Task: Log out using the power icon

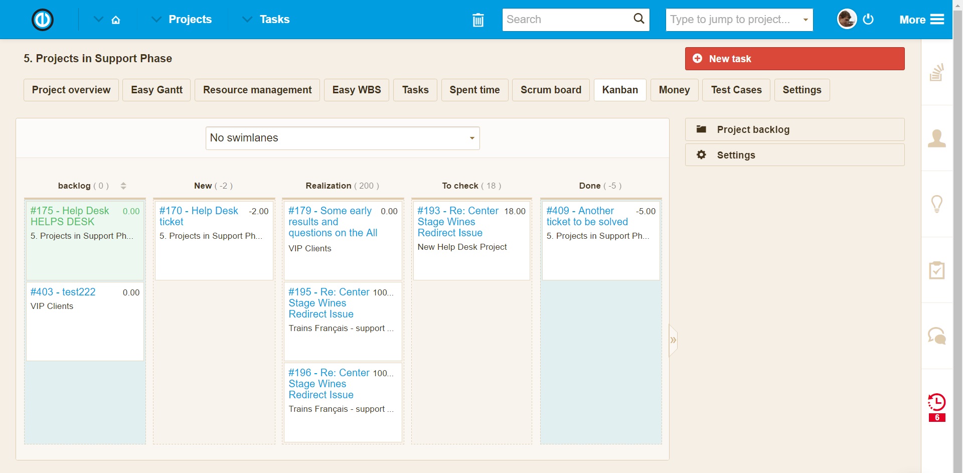Action: click(x=868, y=19)
